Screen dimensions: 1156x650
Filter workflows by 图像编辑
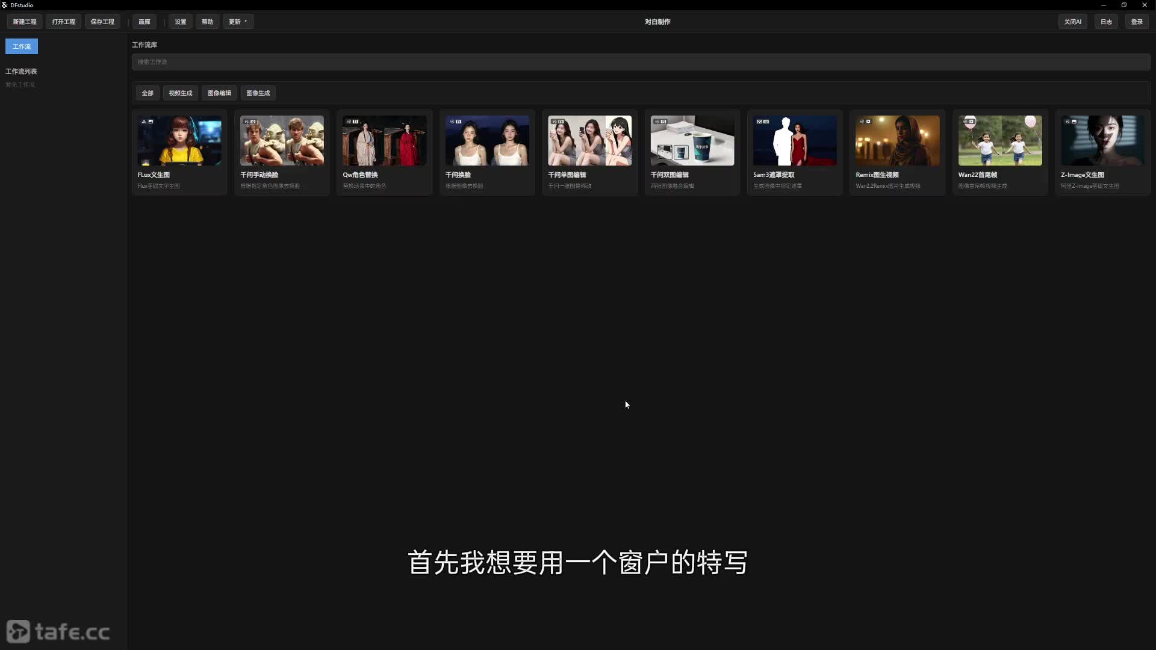219,93
